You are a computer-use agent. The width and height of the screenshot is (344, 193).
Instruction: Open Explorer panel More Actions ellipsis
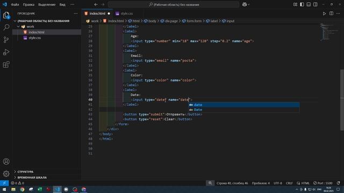point(76,13)
